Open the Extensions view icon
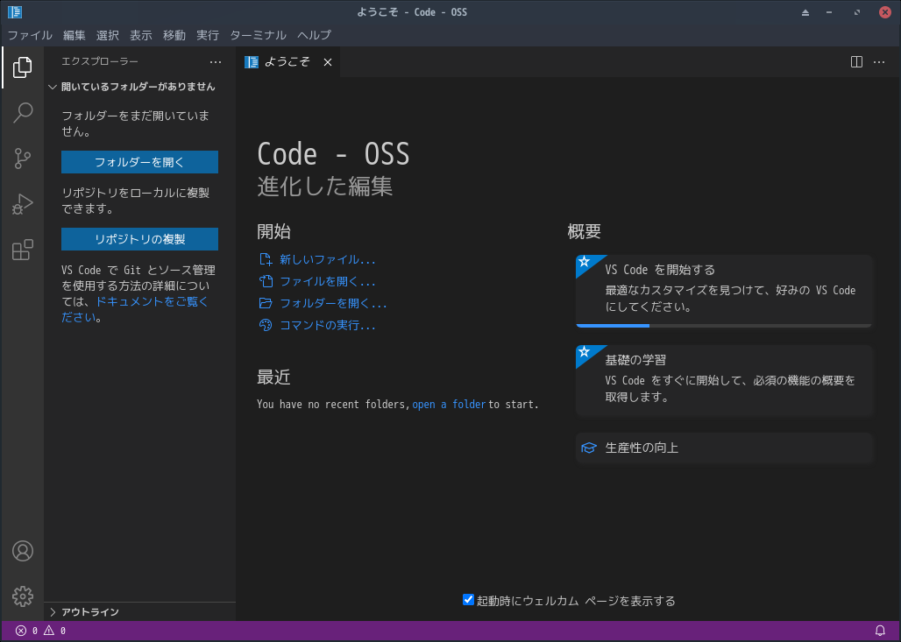Viewport: 901px width, 642px height. pos(23,250)
